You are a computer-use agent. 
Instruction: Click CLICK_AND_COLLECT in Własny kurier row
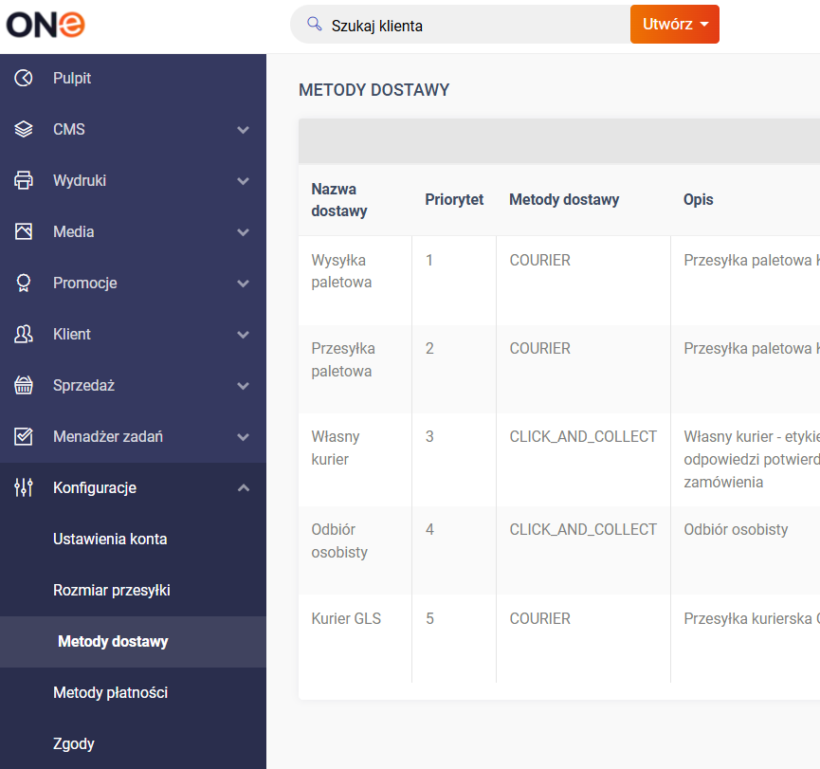[583, 437]
